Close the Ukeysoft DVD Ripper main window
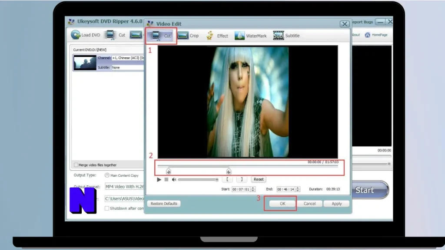This screenshot has height=250, width=445. pyautogui.click(x=390, y=22)
